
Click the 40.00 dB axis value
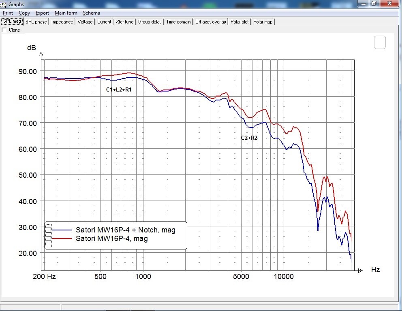pyautogui.click(x=28, y=201)
